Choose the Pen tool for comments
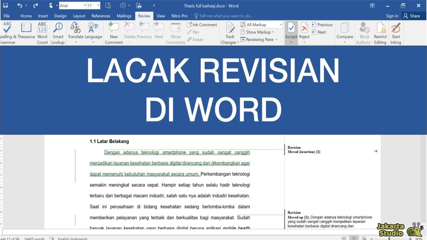This screenshot has width=427, height=240. pos(193,32)
